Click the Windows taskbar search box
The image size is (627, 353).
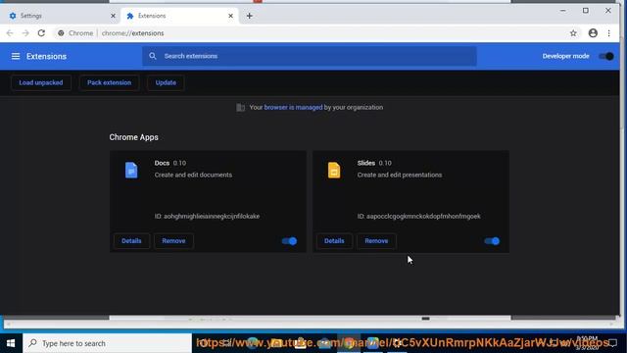107,343
